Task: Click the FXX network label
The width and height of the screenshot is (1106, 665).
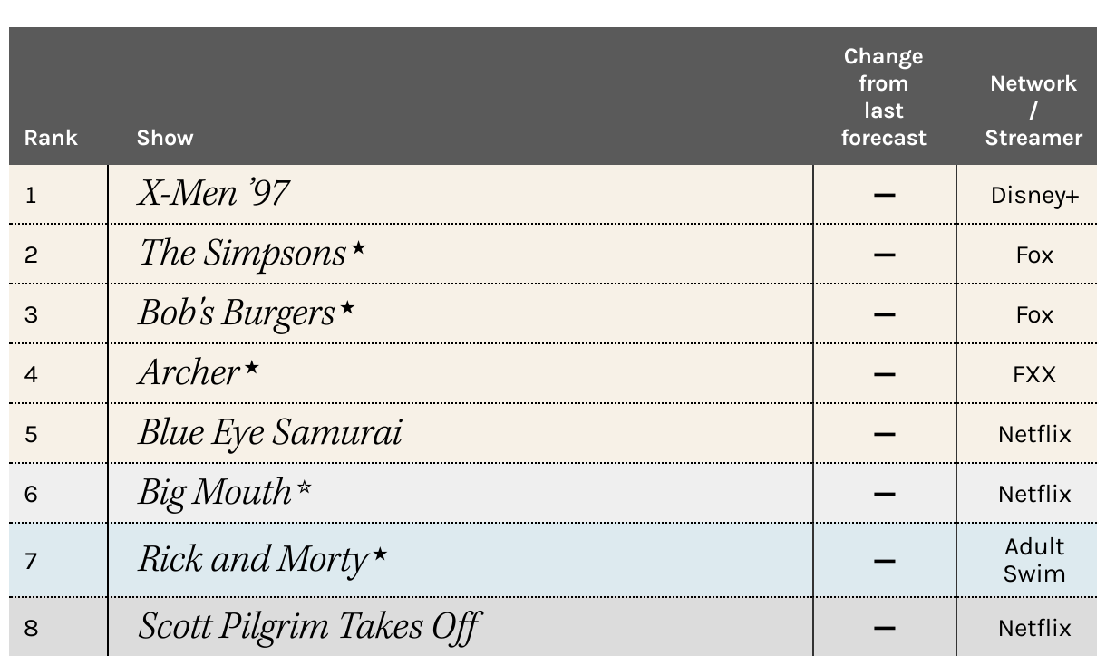Action: tap(1034, 374)
